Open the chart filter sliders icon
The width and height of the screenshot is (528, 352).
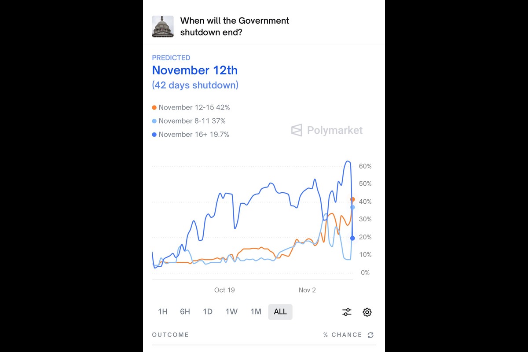347,312
